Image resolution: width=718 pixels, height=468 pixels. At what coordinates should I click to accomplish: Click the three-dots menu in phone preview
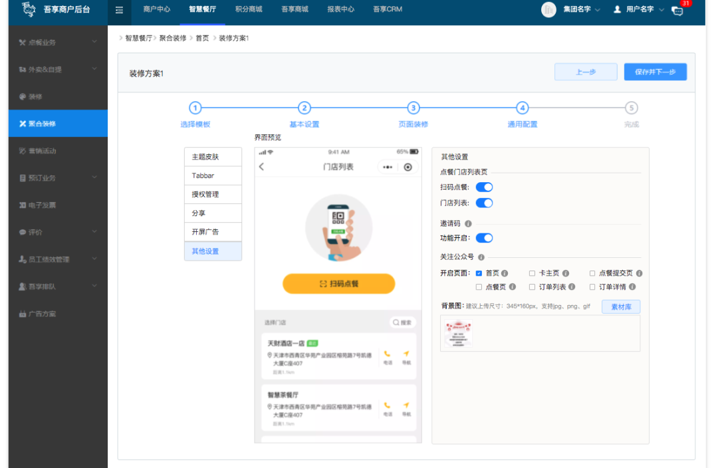[388, 167]
